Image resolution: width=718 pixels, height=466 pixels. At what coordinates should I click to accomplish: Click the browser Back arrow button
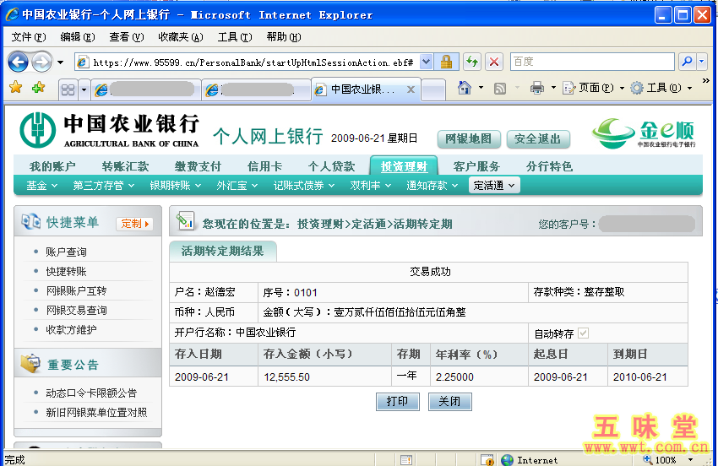click(x=19, y=62)
